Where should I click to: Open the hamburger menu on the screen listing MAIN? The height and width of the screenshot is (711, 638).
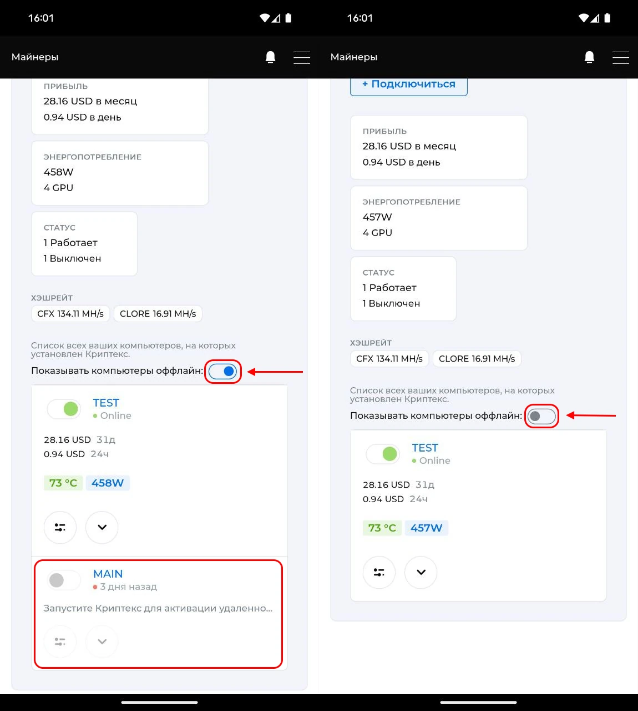301,57
